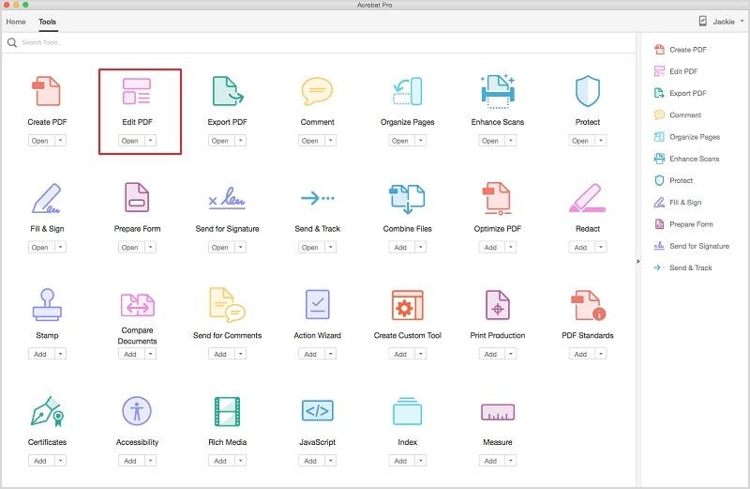The height and width of the screenshot is (489, 750).
Task: Click the Enhance Scans icon
Action: pos(498,91)
